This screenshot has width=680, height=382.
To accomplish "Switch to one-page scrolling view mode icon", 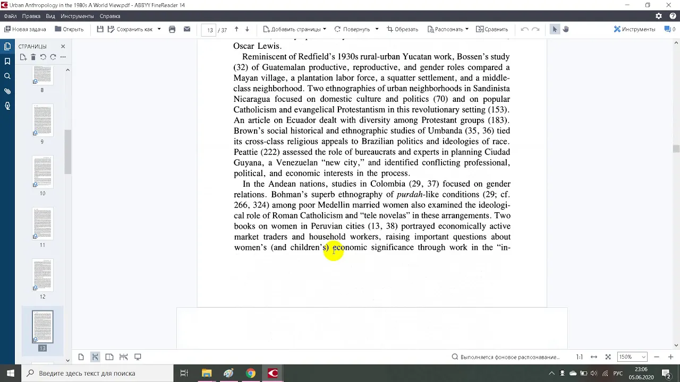I will (x=95, y=357).
